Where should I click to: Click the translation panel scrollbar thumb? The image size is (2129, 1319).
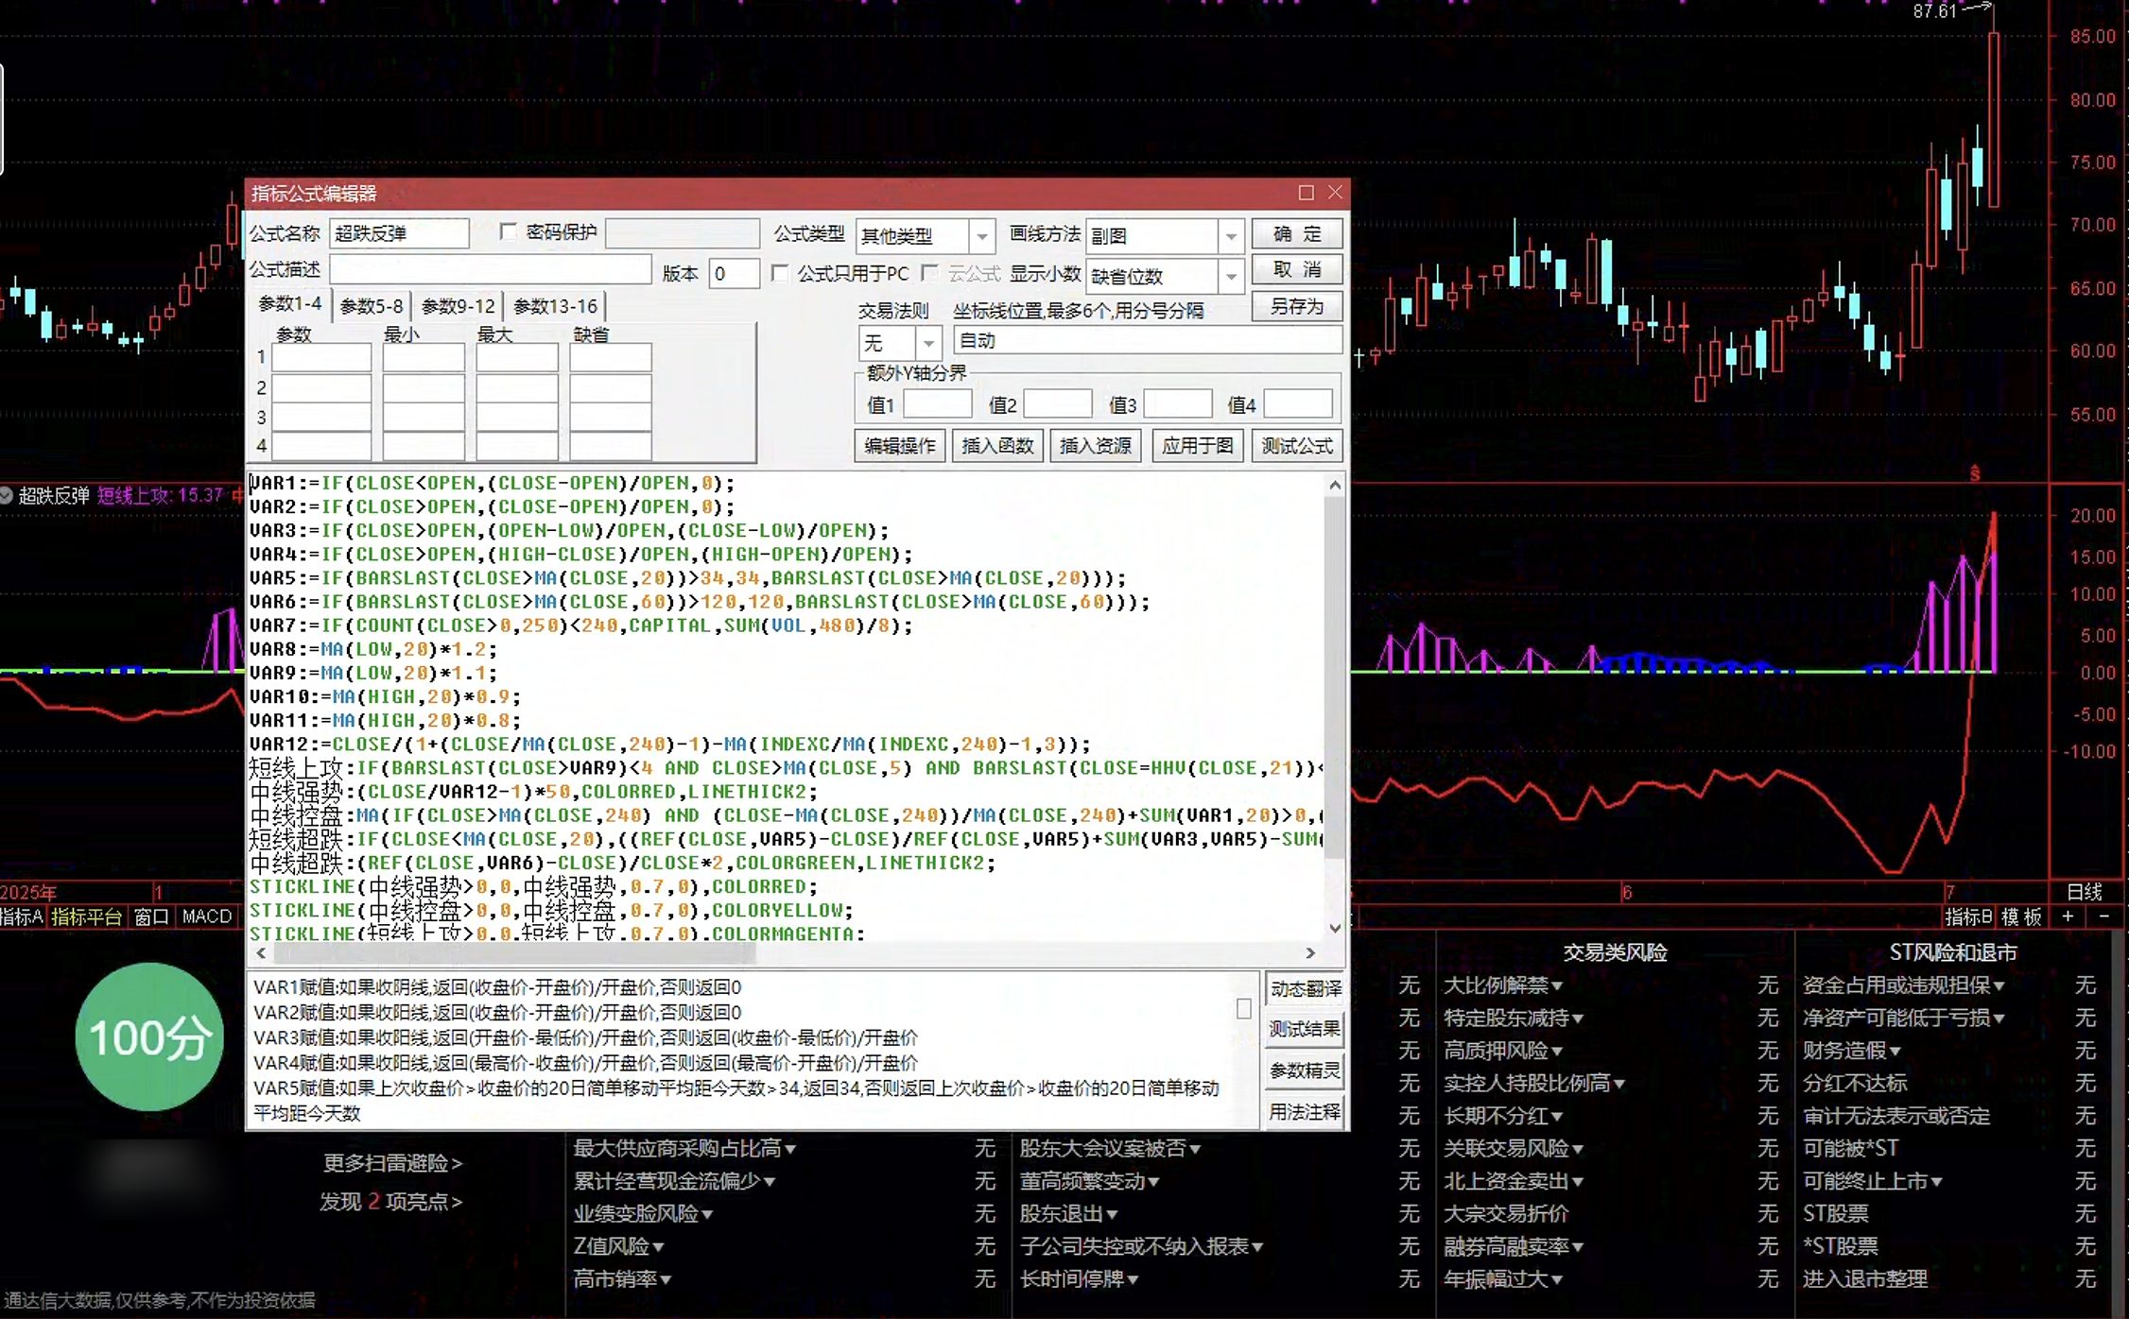(1243, 1009)
